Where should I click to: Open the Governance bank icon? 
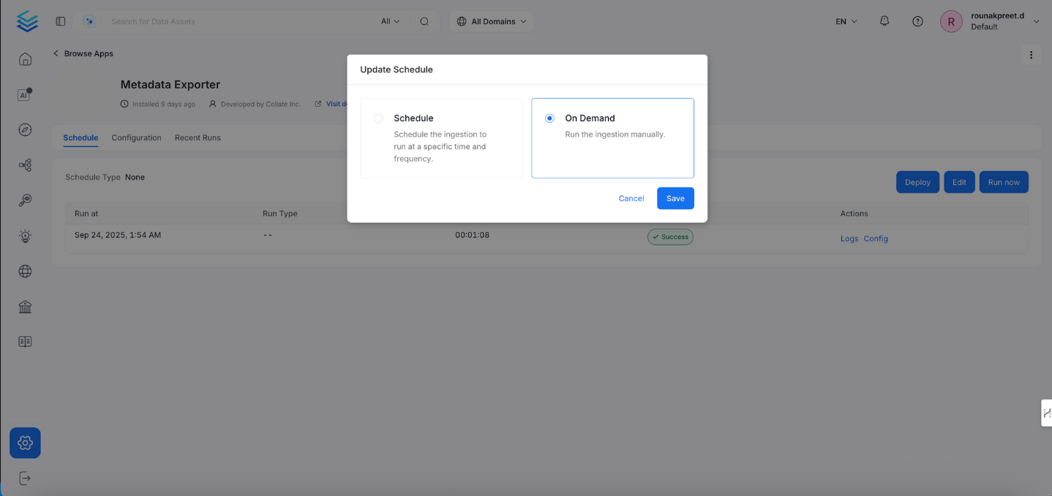(25, 307)
